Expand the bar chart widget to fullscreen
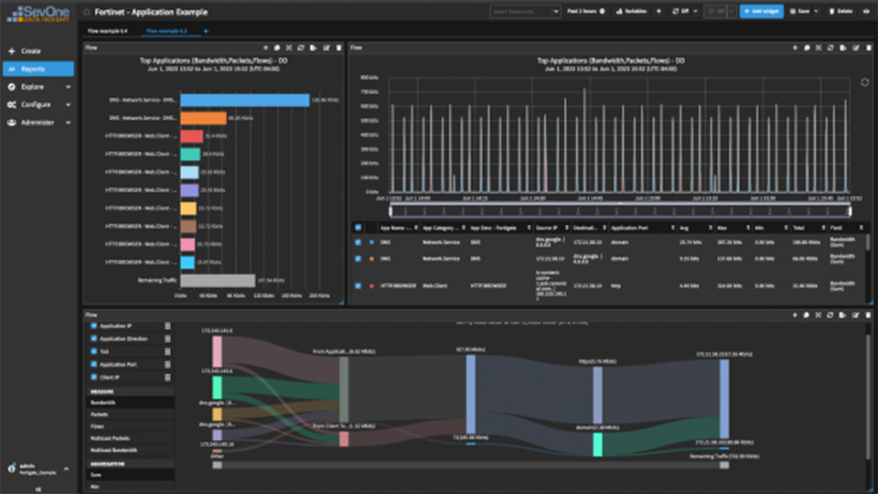The image size is (878, 494). click(289, 48)
